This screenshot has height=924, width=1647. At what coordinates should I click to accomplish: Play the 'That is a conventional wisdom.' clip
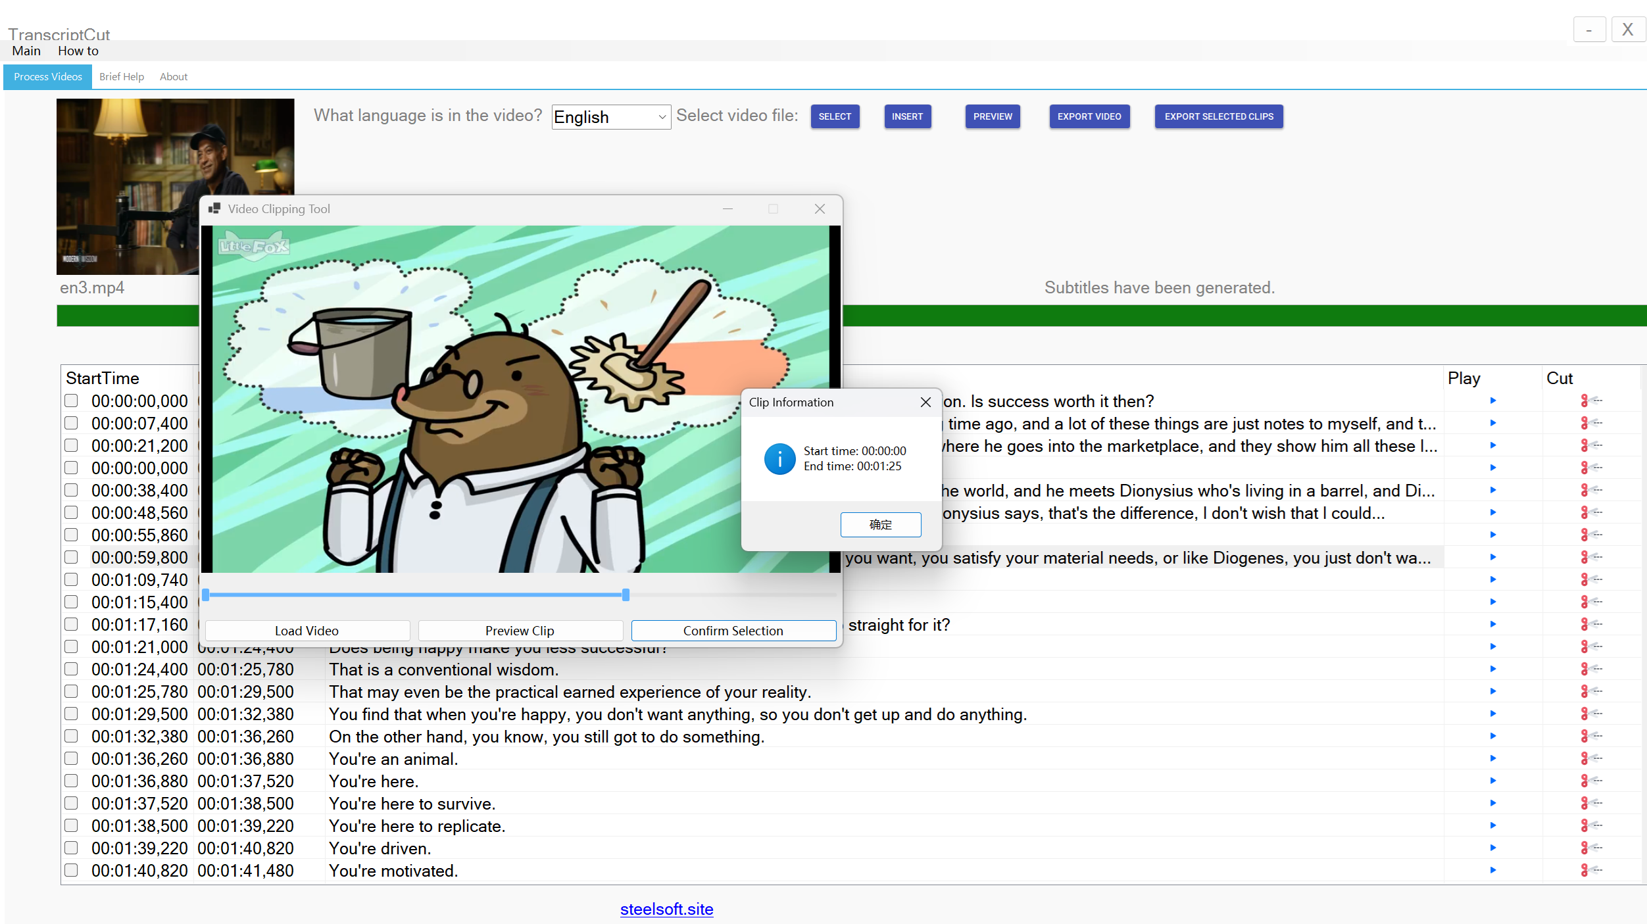click(1493, 669)
